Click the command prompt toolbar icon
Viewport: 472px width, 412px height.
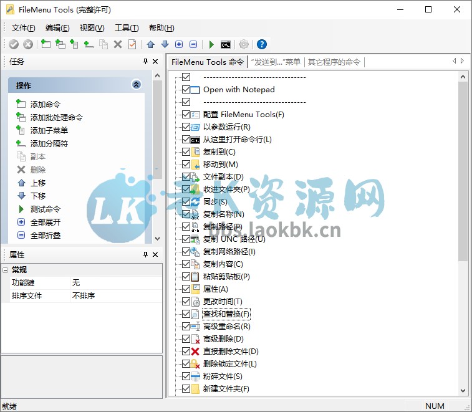pyautogui.click(x=226, y=45)
